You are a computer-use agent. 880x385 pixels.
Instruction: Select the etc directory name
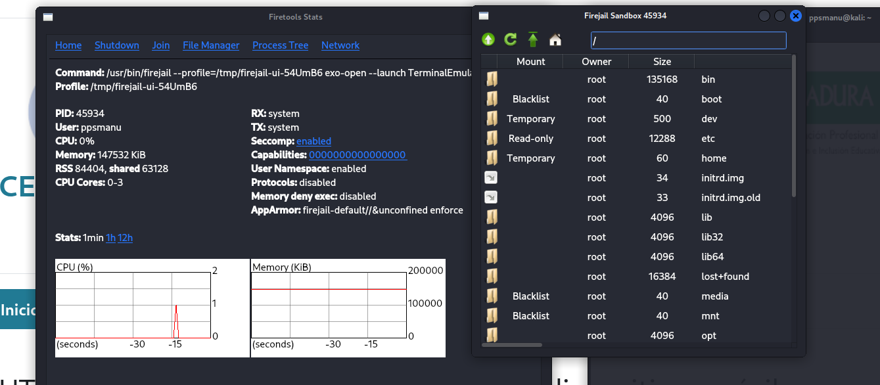(x=708, y=139)
